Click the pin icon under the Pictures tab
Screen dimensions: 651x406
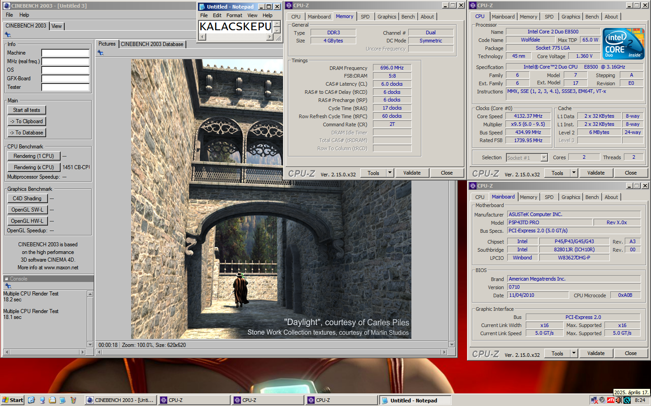[100, 53]
